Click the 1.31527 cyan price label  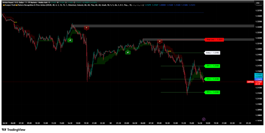click(259, 74)
